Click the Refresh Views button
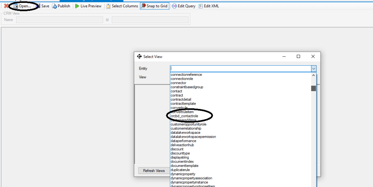Screen dimensions: 373x187 (154, 171)
